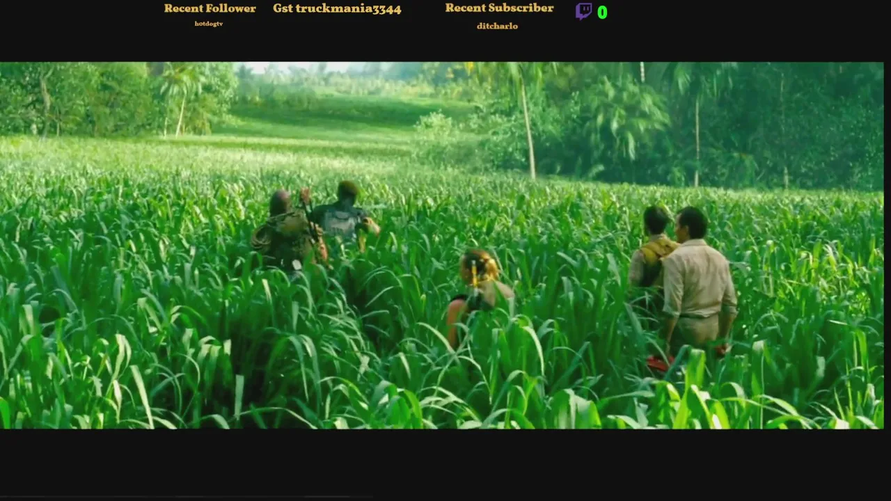The image size is (891, 501).
Task: Click the subscriber name 'ditcharlo'
Action: (x=497, y=26)
